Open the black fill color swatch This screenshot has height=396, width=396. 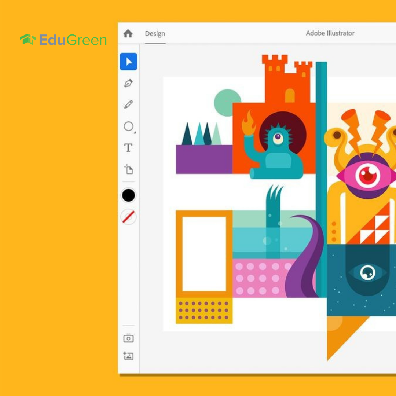coord(129,195)
